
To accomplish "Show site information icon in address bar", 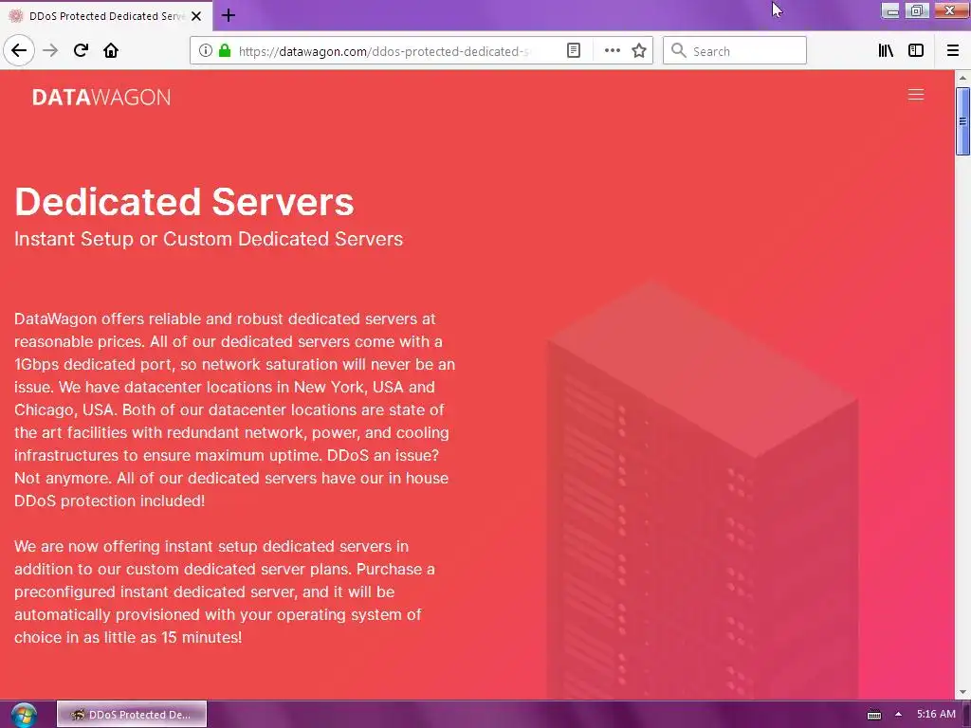I will pyautogui.click(x=206, y=51).
